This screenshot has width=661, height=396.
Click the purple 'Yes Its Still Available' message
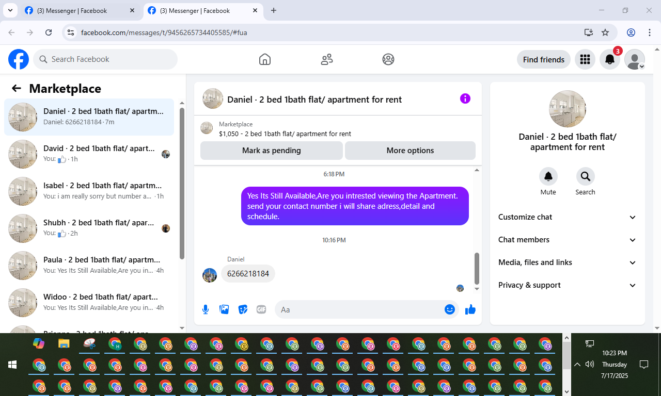click(x=355, y=206)
